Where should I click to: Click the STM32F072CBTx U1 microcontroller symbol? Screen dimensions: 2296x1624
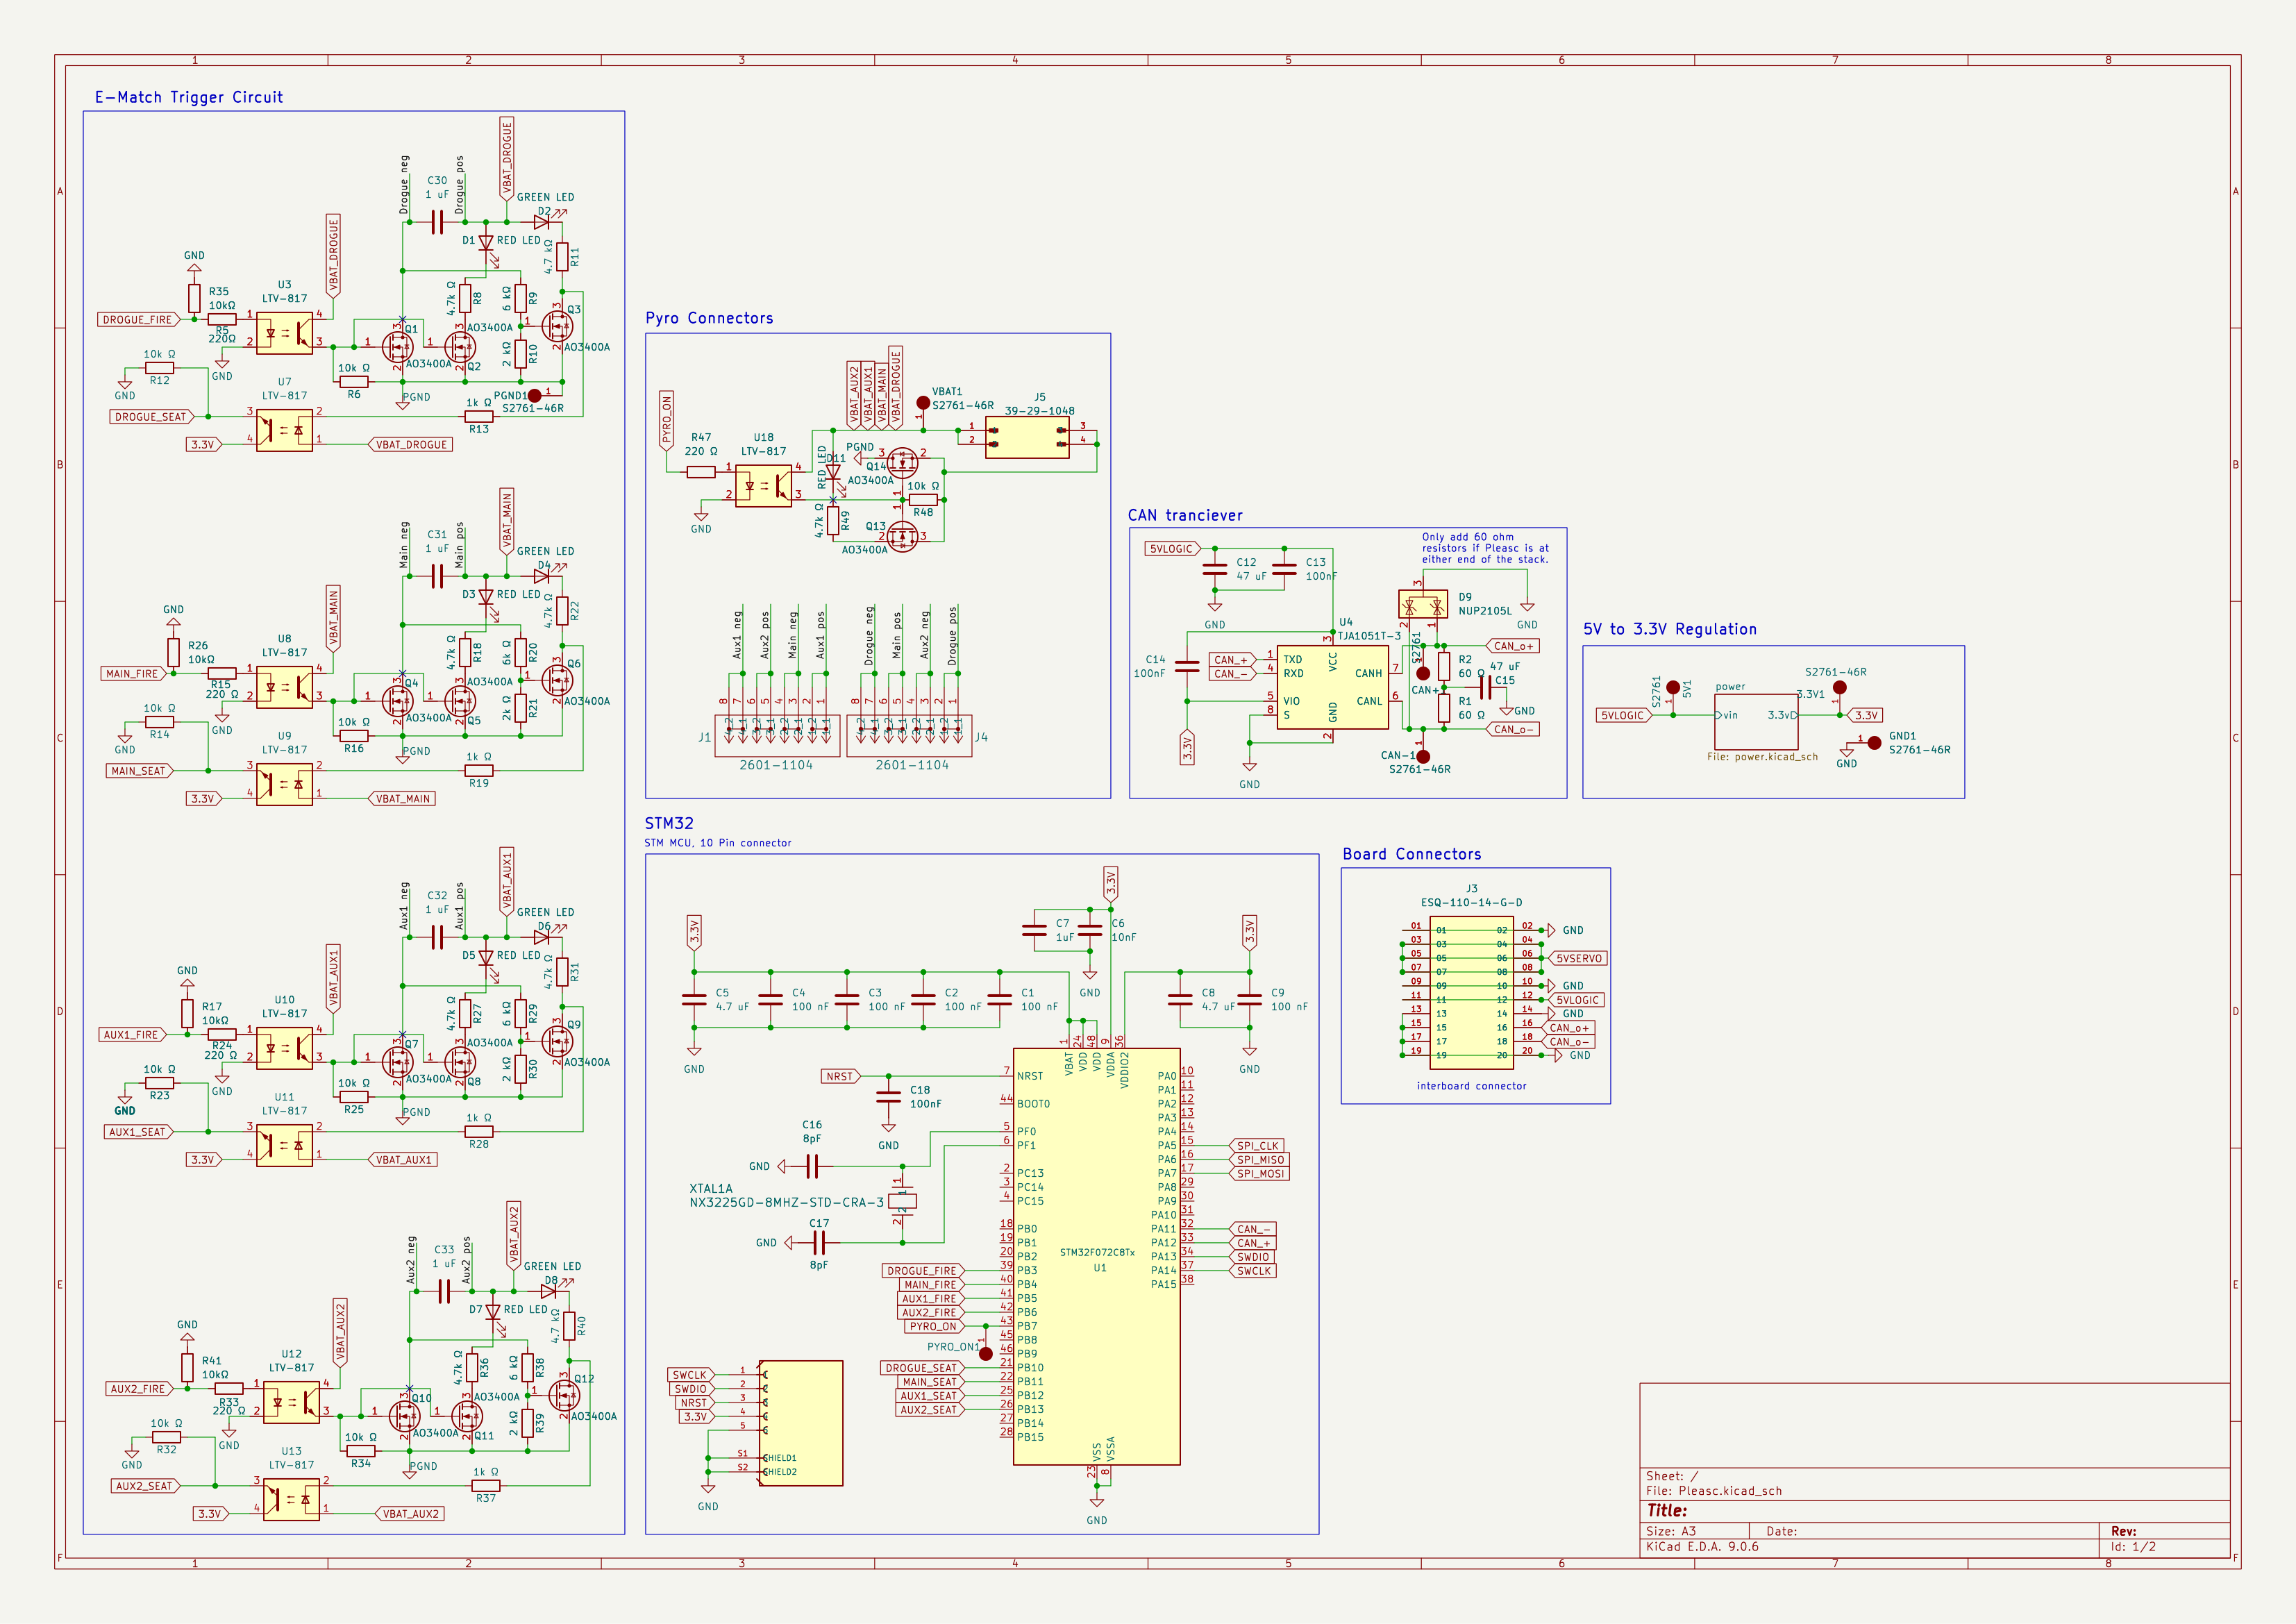(x=1097, y=1256)
